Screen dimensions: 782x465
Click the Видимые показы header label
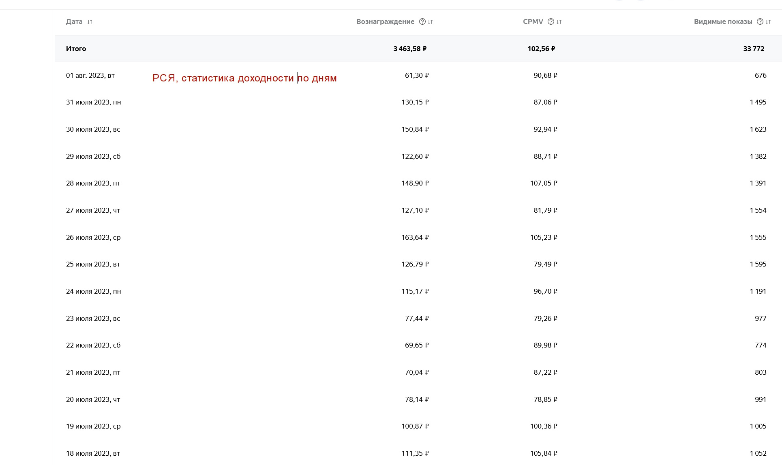tap(723, 22)
